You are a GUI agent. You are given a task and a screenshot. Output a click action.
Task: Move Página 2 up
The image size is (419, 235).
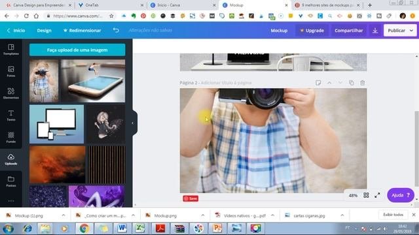tap(329, 83)
